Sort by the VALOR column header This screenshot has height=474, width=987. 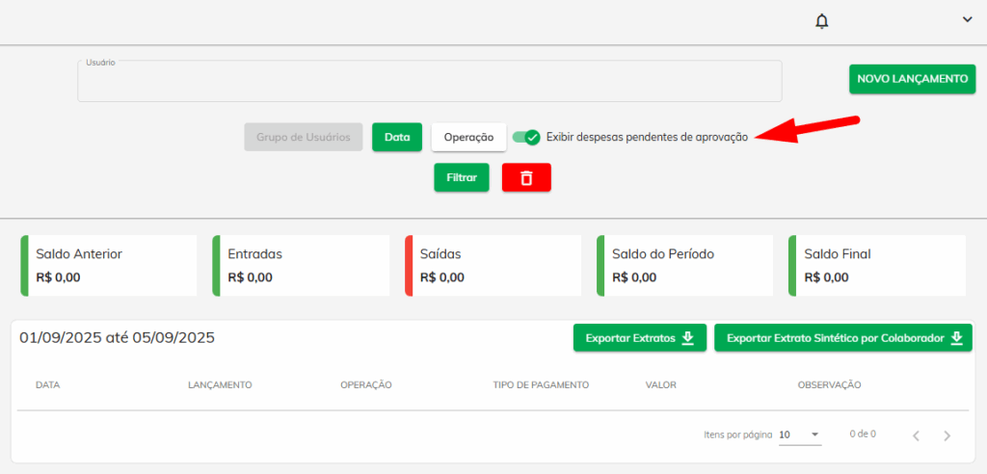(661, 385)
